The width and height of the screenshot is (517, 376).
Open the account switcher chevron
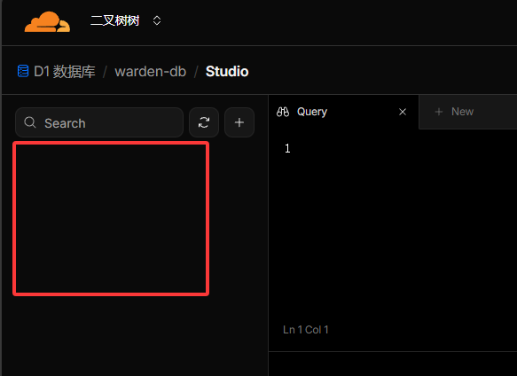pos(157,20)
